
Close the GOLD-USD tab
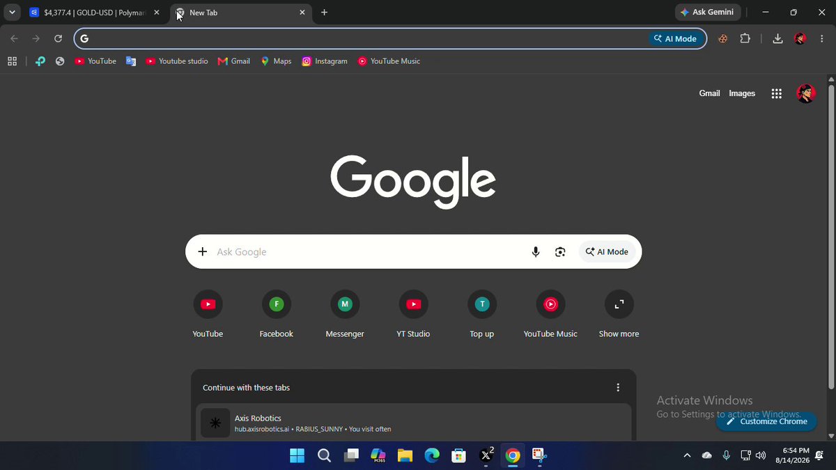coord(157,13)
